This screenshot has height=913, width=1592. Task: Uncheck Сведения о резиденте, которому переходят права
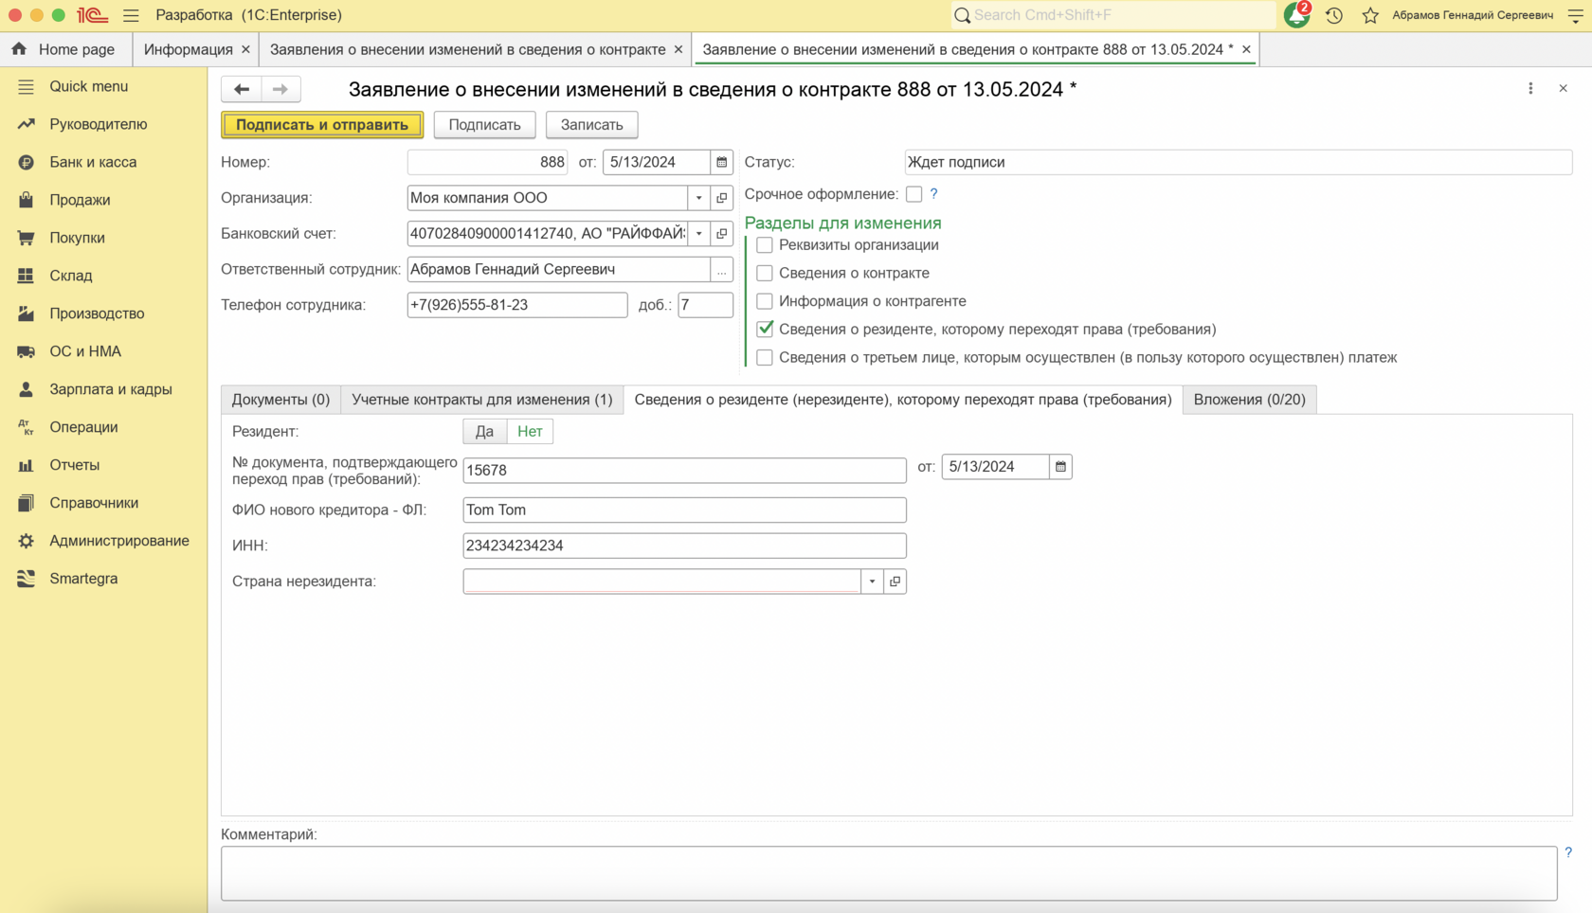coord(765,330)
